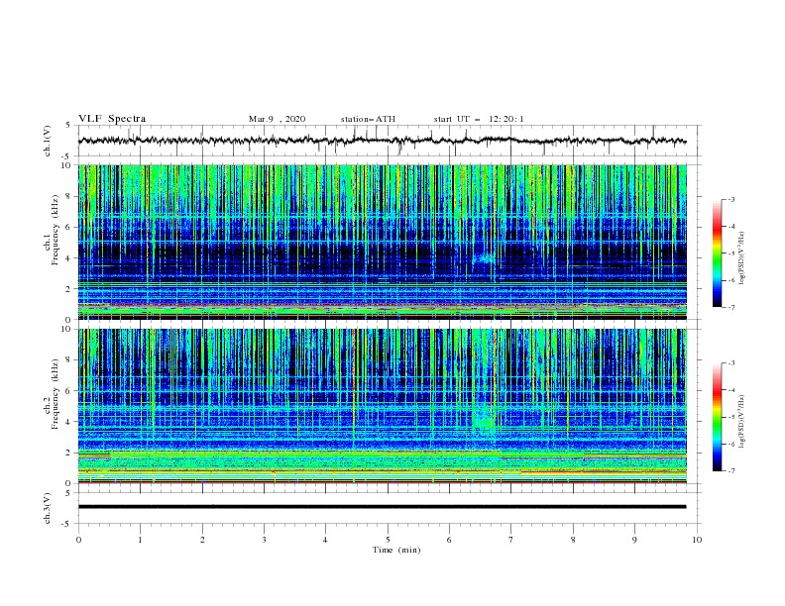
Task: Click the lower ch.2 PSD color bar
Action: 717,417
